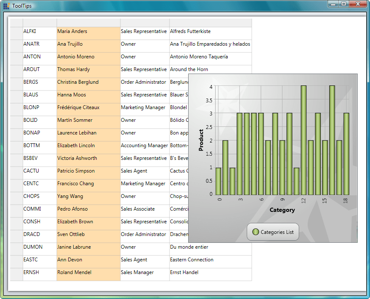This screenshot has width=370, height=299.
Task: Click the Thomas Hardy cell
Action: click(x=89, y=71)
